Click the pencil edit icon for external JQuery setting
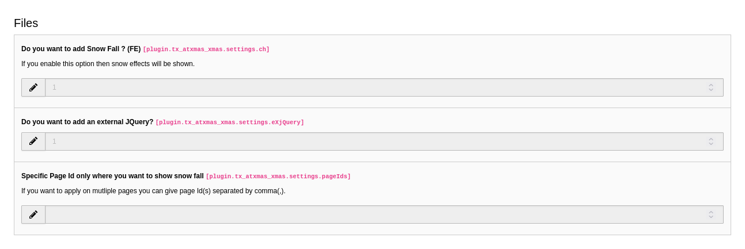745x249 pixels. tap(33, 141)
